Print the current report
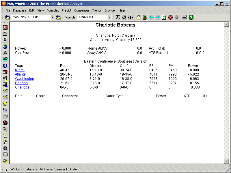The height and width of the screenshot is (173, 231). click(185, 17)
